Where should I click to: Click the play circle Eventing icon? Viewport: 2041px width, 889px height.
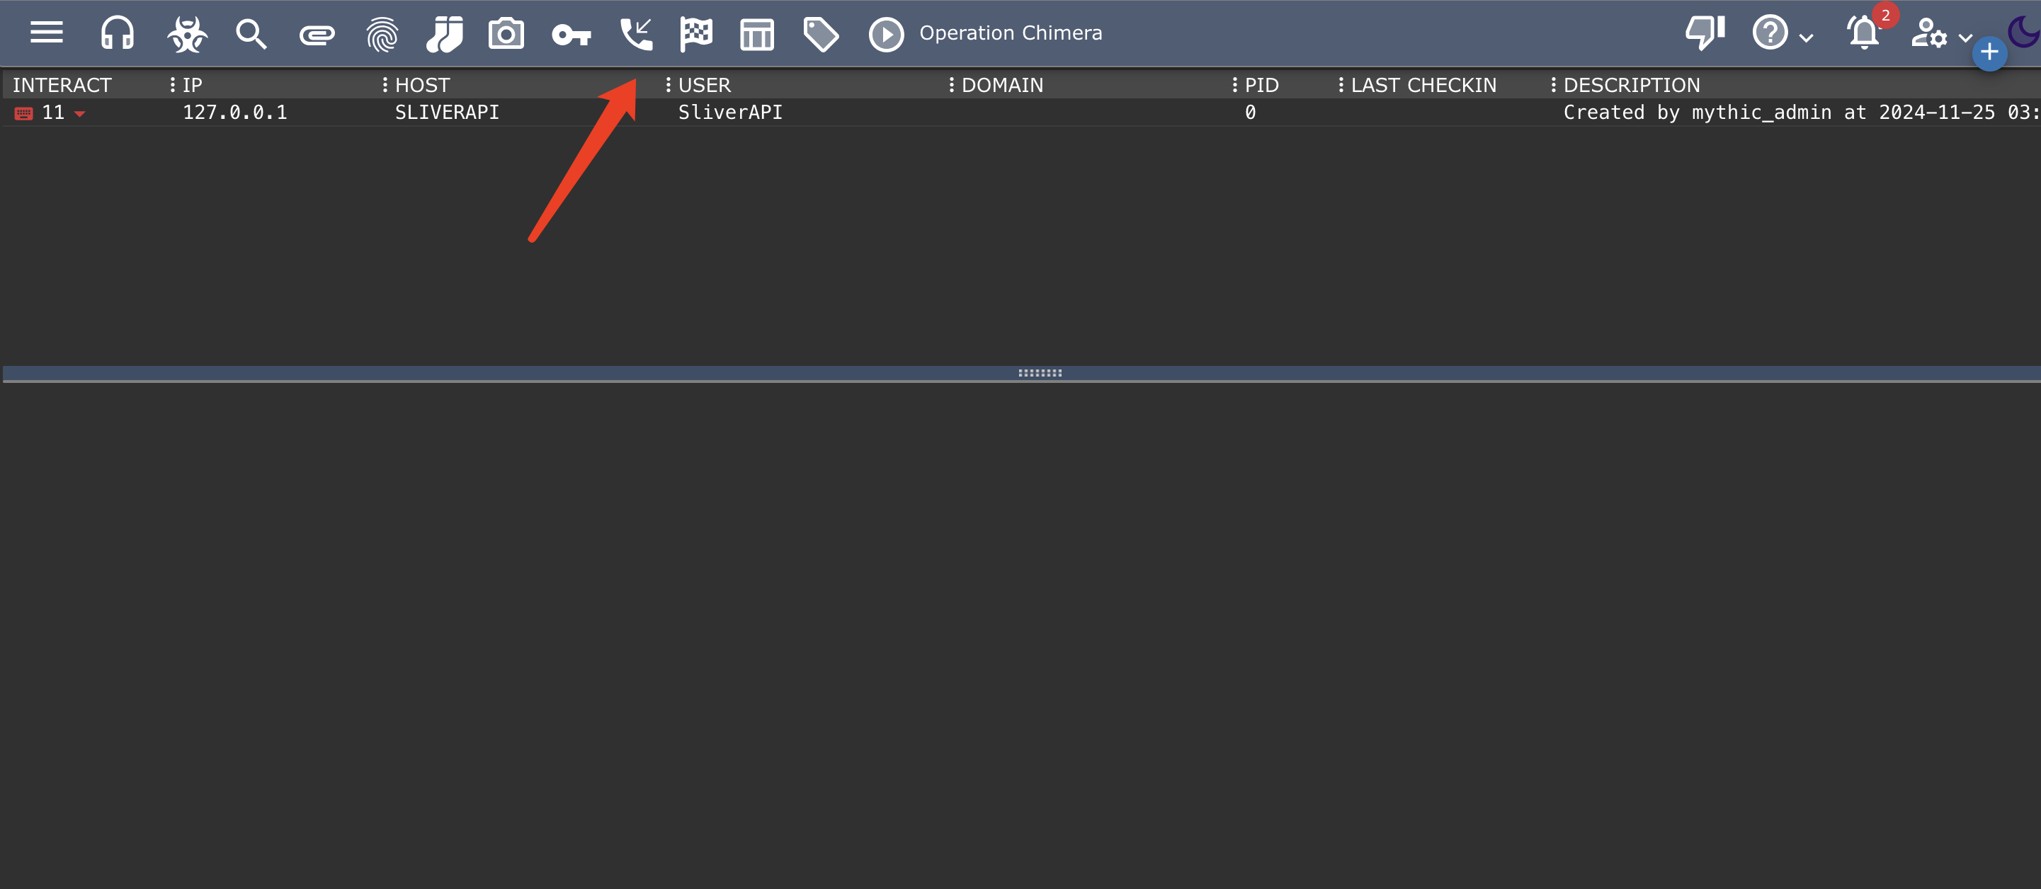(x=886, y=35)
